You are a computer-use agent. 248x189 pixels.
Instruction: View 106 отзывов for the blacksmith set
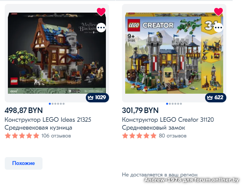coord(56,136)
